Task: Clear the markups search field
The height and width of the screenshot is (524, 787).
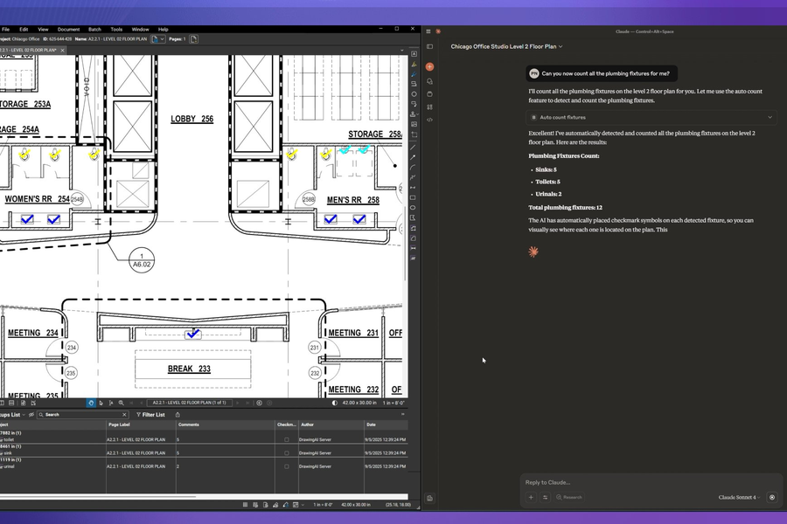Action: (x=124, y=415)
